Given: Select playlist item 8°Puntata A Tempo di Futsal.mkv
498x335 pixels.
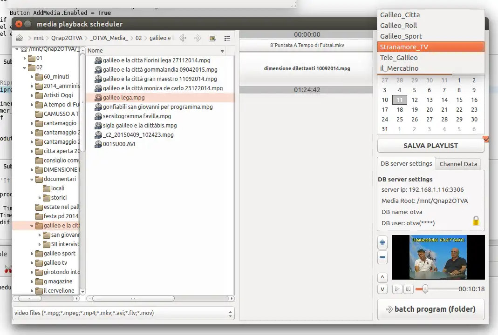Looking at the screenshot, I should tap(306, 46).
